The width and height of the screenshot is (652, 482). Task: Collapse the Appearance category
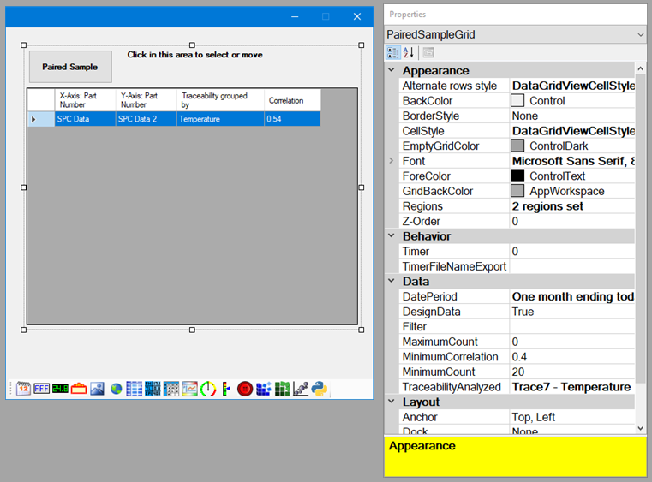click(x=392, y=71)
